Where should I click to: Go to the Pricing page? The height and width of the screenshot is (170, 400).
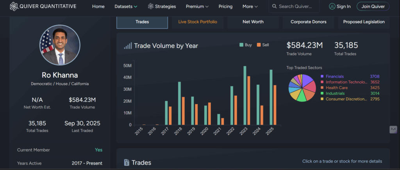(x=225, y=6)
